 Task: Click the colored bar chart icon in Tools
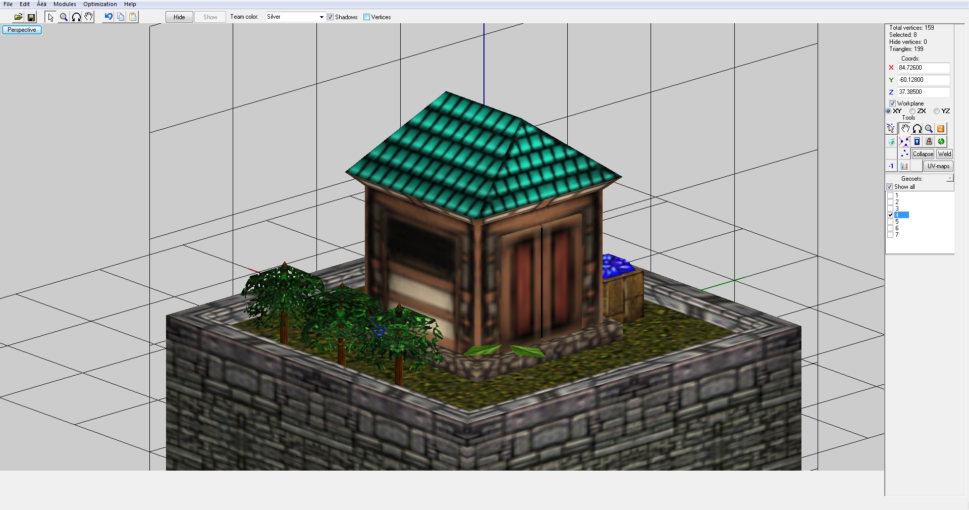(x=904, y=166)
